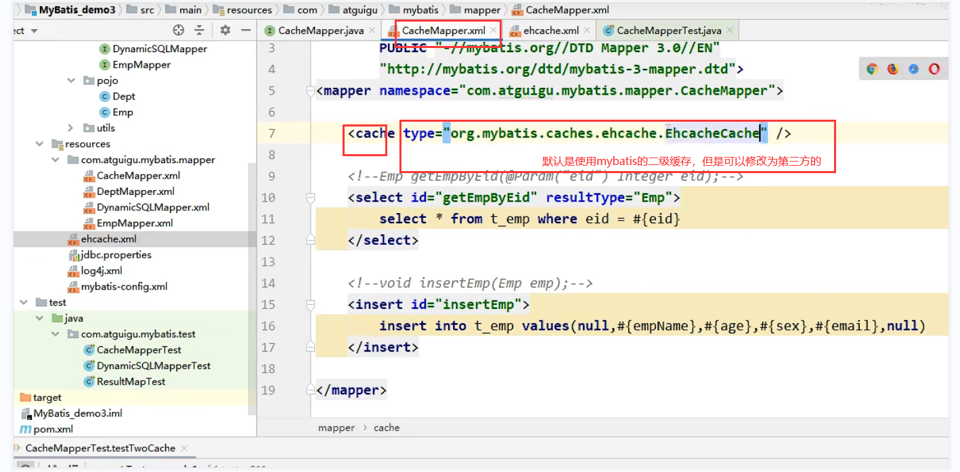This screenshot has width=960, height=472.
Task: Click the mapper breadcrumb at editor bottom
Action: [x=336, y=428]
